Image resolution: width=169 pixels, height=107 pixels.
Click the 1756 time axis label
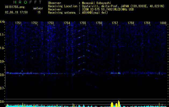99,23
